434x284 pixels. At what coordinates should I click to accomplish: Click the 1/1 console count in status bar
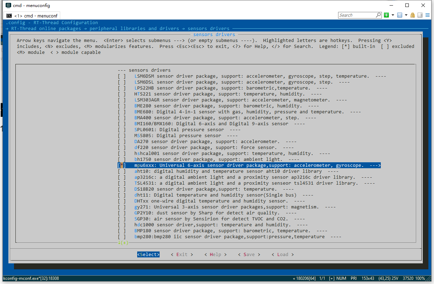322,278
